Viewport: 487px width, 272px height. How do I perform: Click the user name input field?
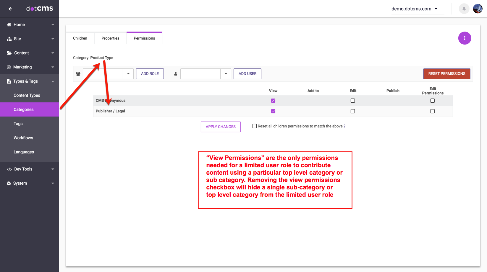pos(200,74)
